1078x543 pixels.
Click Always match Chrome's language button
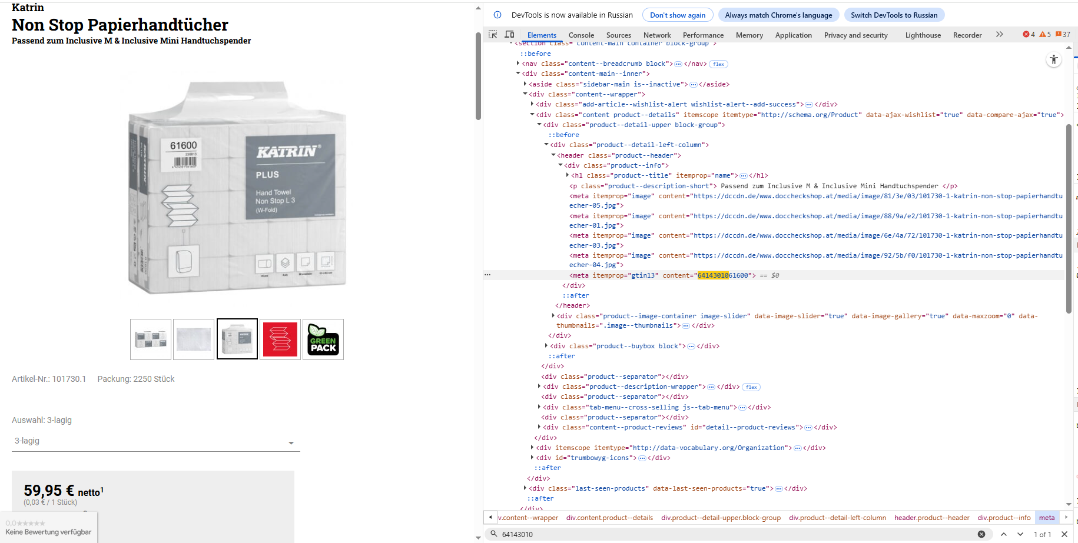click(x=778, y=15)
